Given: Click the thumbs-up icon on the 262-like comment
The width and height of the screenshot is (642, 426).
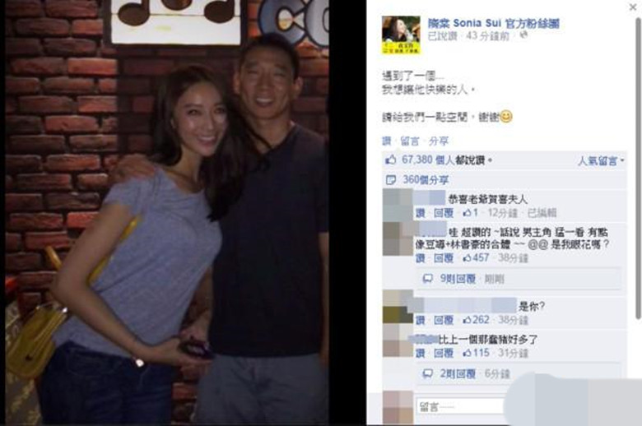Looking at the screenshot, I should (x=467, y=320).
